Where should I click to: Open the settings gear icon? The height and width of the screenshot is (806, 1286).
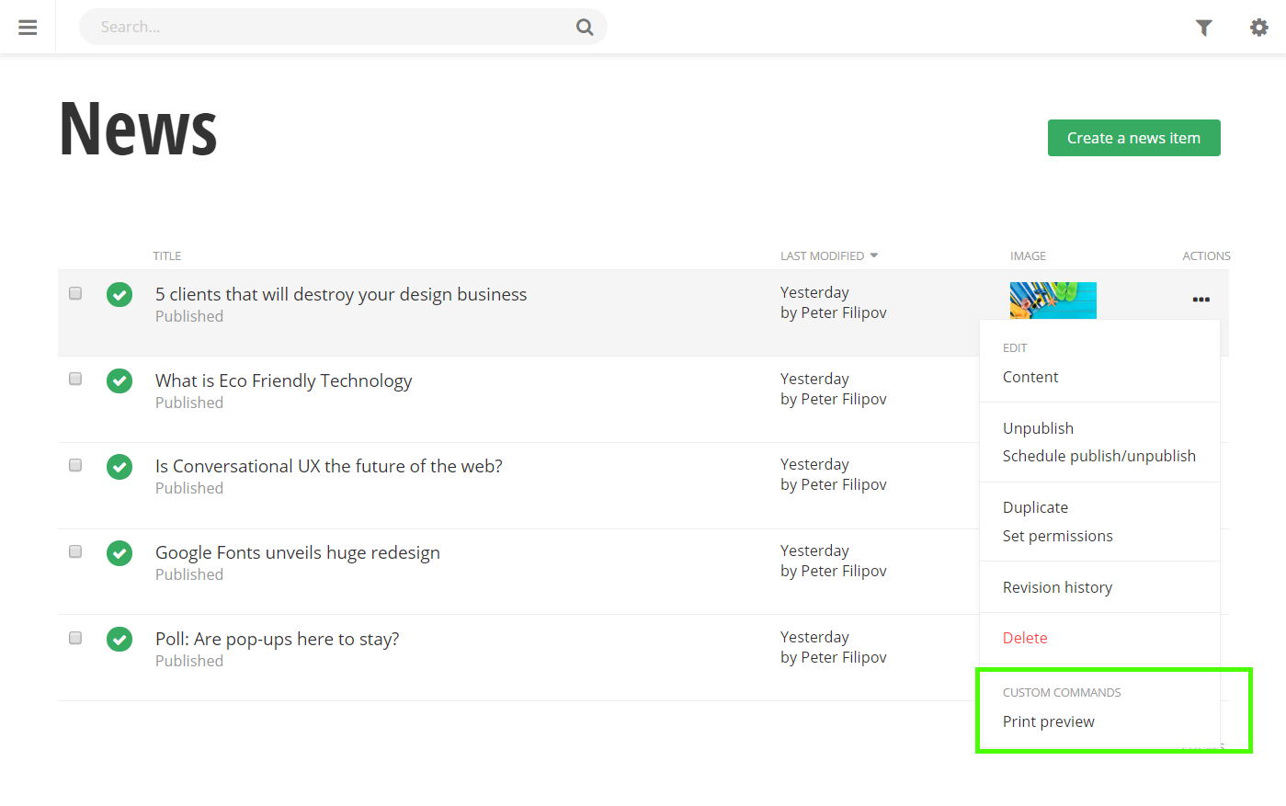(x=1258, y=28)
